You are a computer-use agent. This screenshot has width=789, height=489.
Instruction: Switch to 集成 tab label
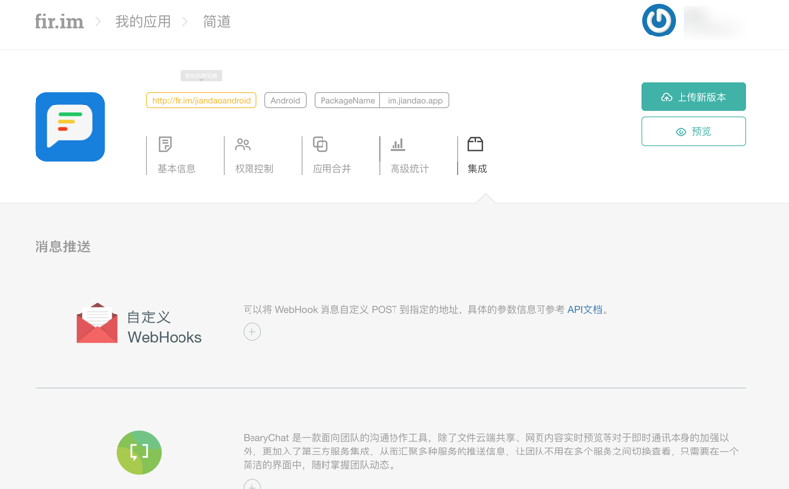pos(477,168)
